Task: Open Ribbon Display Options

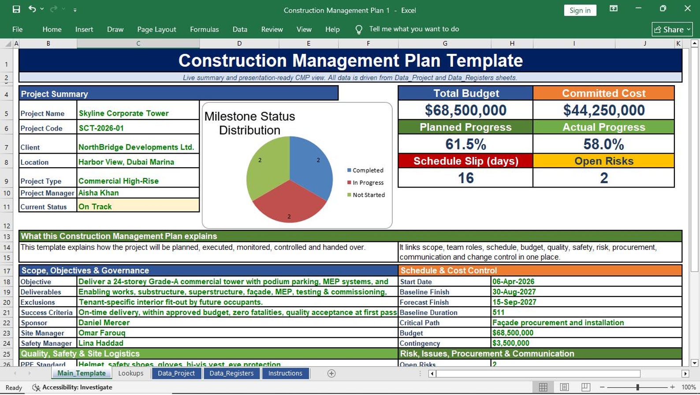Action: point(614,9)
